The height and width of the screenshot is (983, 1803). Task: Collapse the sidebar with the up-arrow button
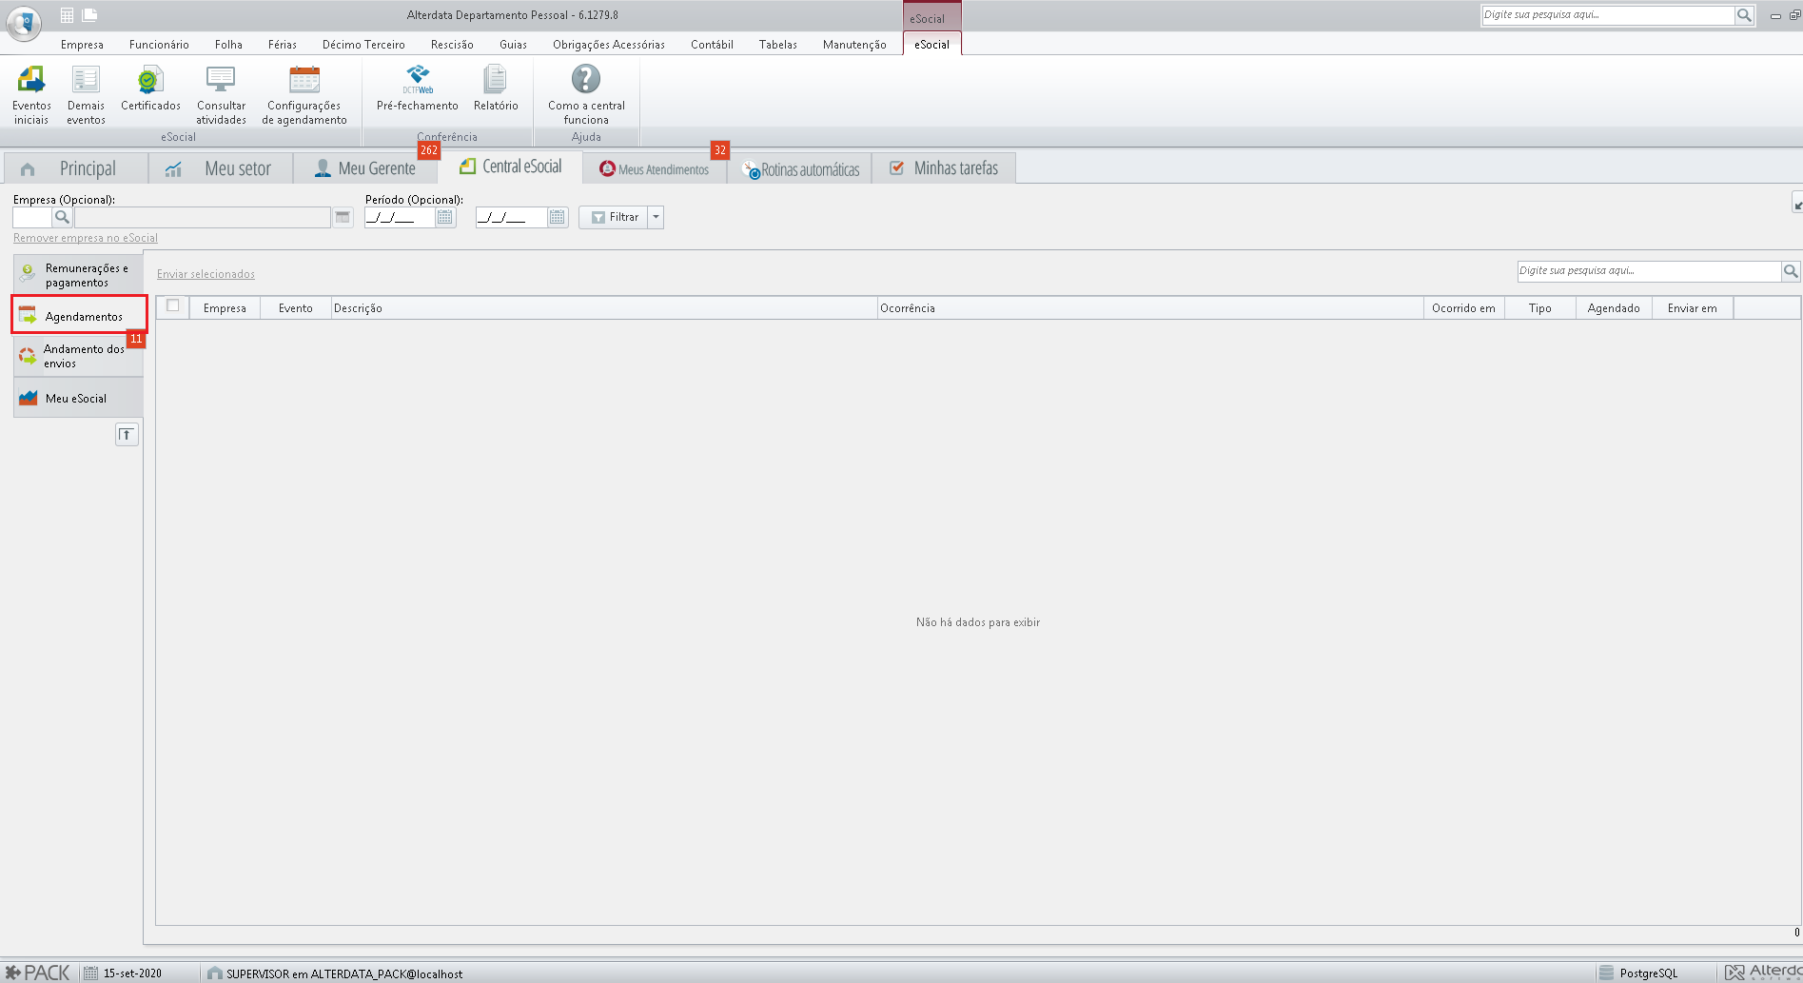coord(127,435)
